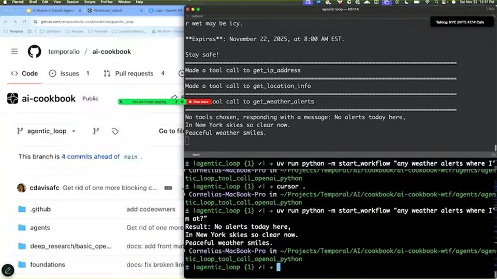Open the temporalio organization link
The image size is (497, 279).
point(64,52)
